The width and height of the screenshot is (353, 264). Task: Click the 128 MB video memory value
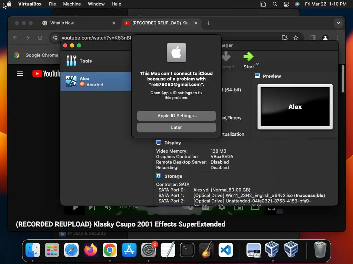[218, 151]
